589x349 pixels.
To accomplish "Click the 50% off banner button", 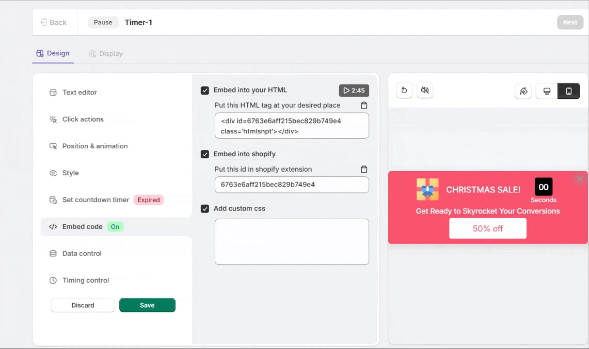I will pyautogui.click(x=488, y=229).
